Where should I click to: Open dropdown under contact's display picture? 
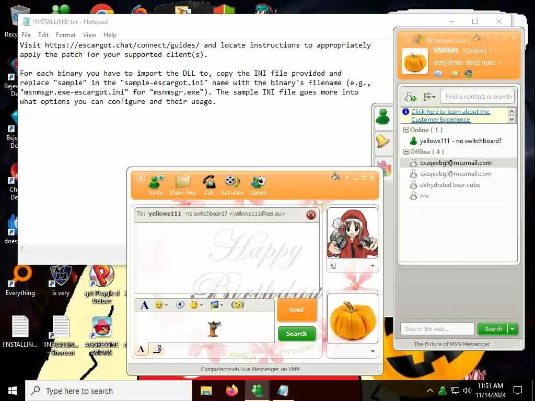373,266
